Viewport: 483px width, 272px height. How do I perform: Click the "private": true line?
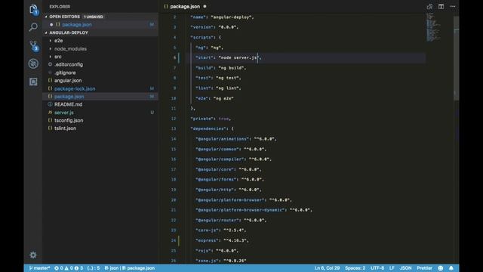[211, 119]
